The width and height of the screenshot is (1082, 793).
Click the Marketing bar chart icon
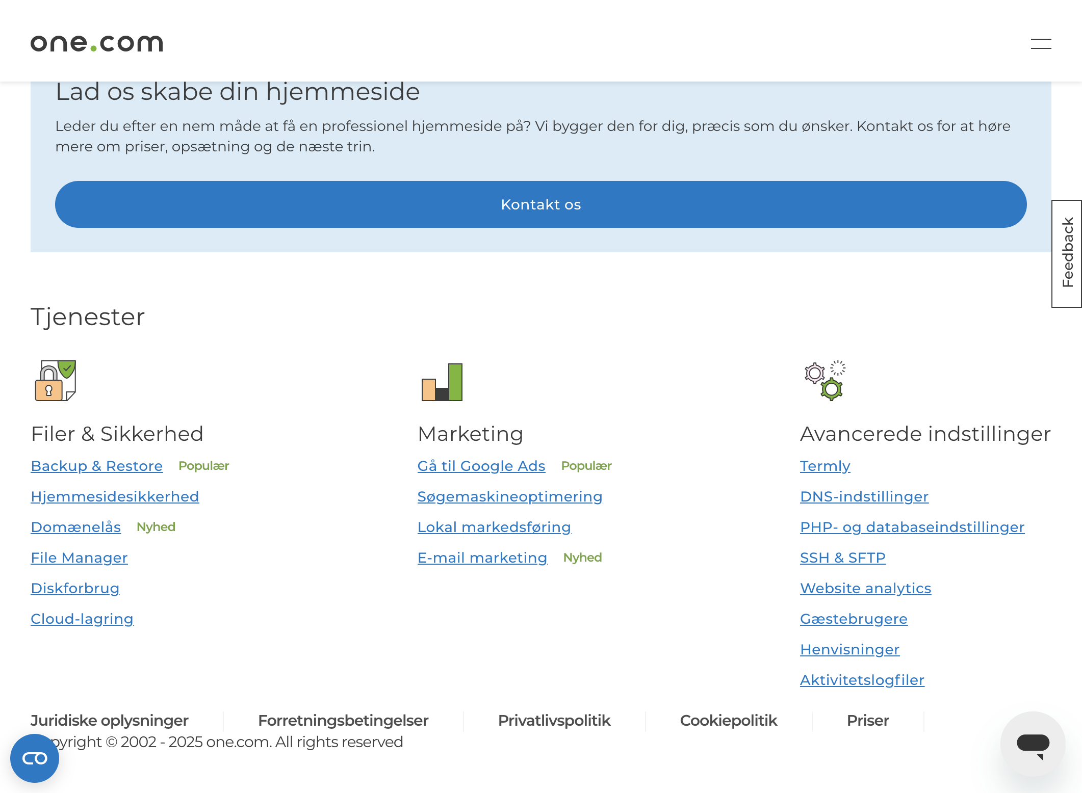tap(442, 382)
